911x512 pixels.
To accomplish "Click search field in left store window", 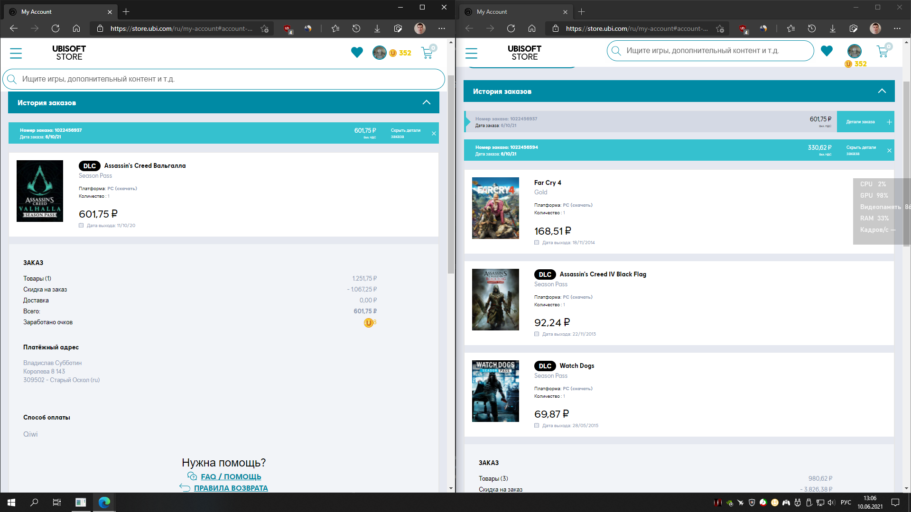I will click(x=223, y=79).
